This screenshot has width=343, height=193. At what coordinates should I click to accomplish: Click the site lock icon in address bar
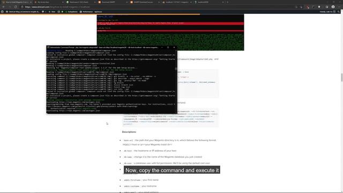23,7
